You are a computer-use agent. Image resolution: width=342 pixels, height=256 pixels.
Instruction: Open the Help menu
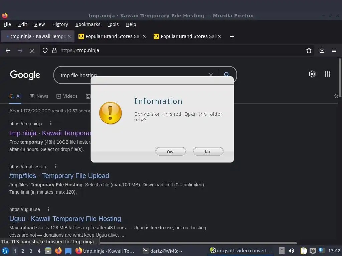pos(131,24)
